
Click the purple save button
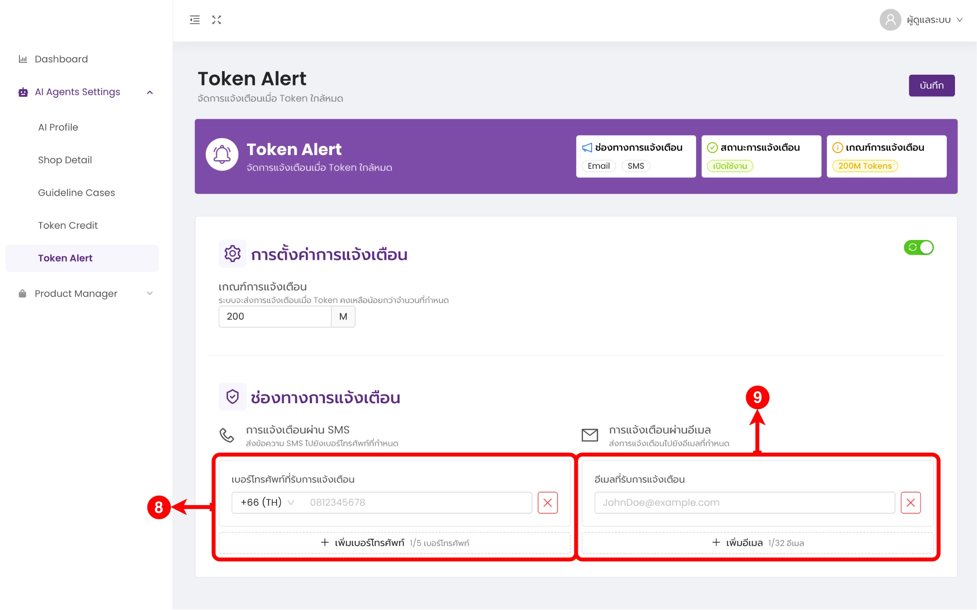(931, 85)
